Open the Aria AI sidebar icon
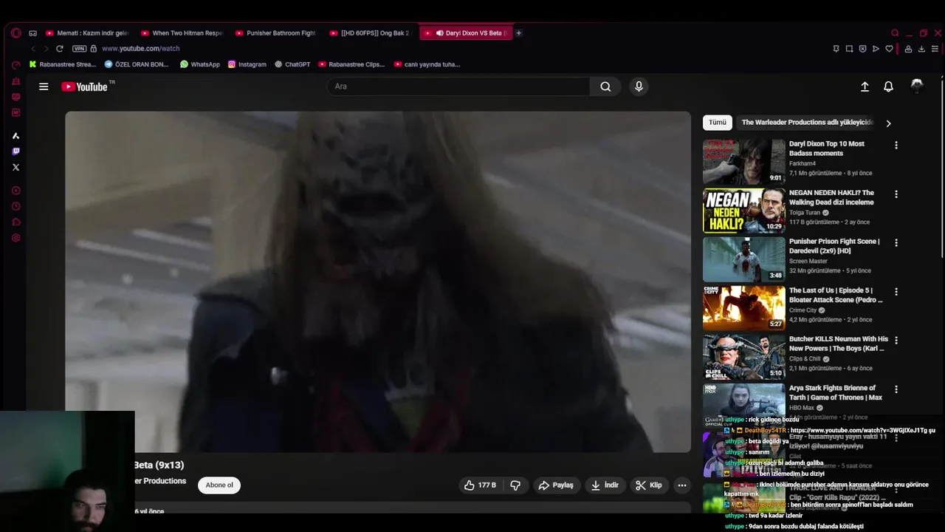The image size is (945, 532). [x=16, y=135]
